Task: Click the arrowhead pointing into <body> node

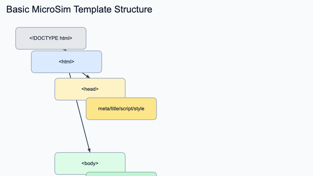Action: coord(90,150)
